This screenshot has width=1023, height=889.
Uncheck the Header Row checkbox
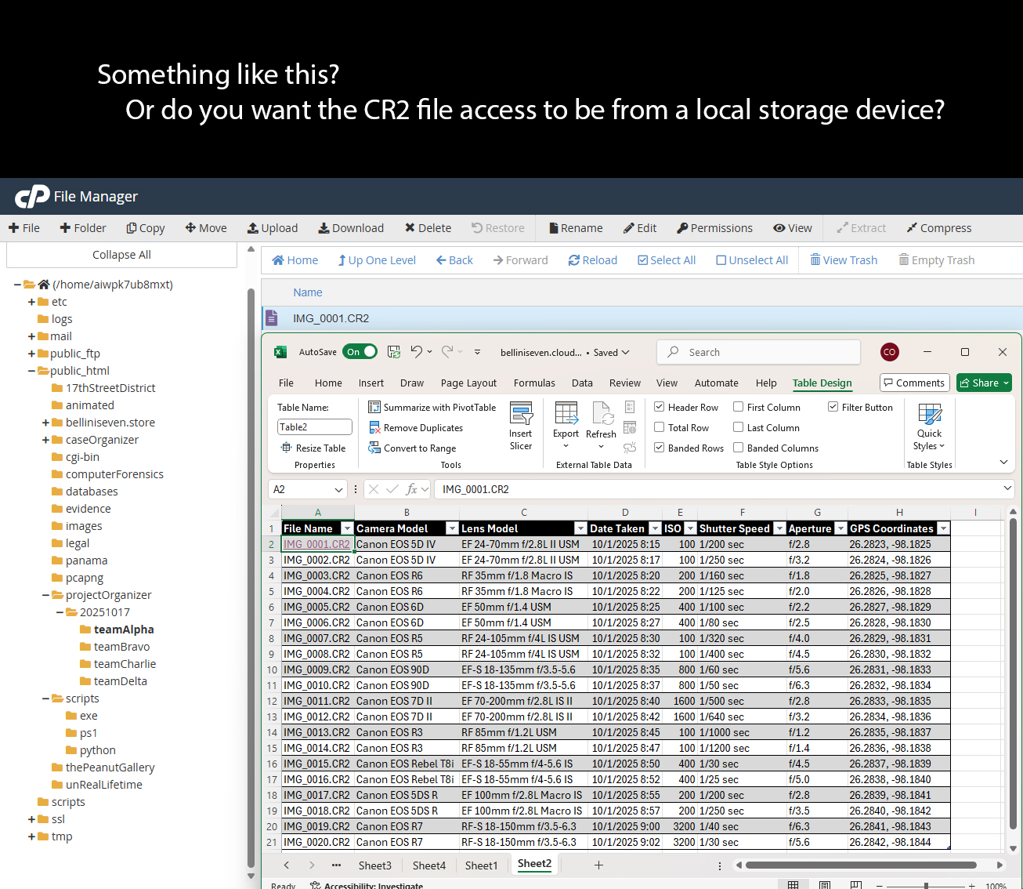(660, 407)
